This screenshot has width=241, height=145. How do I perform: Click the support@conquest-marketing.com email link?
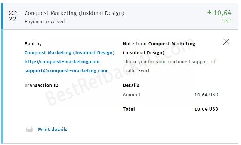click(66, 70)
